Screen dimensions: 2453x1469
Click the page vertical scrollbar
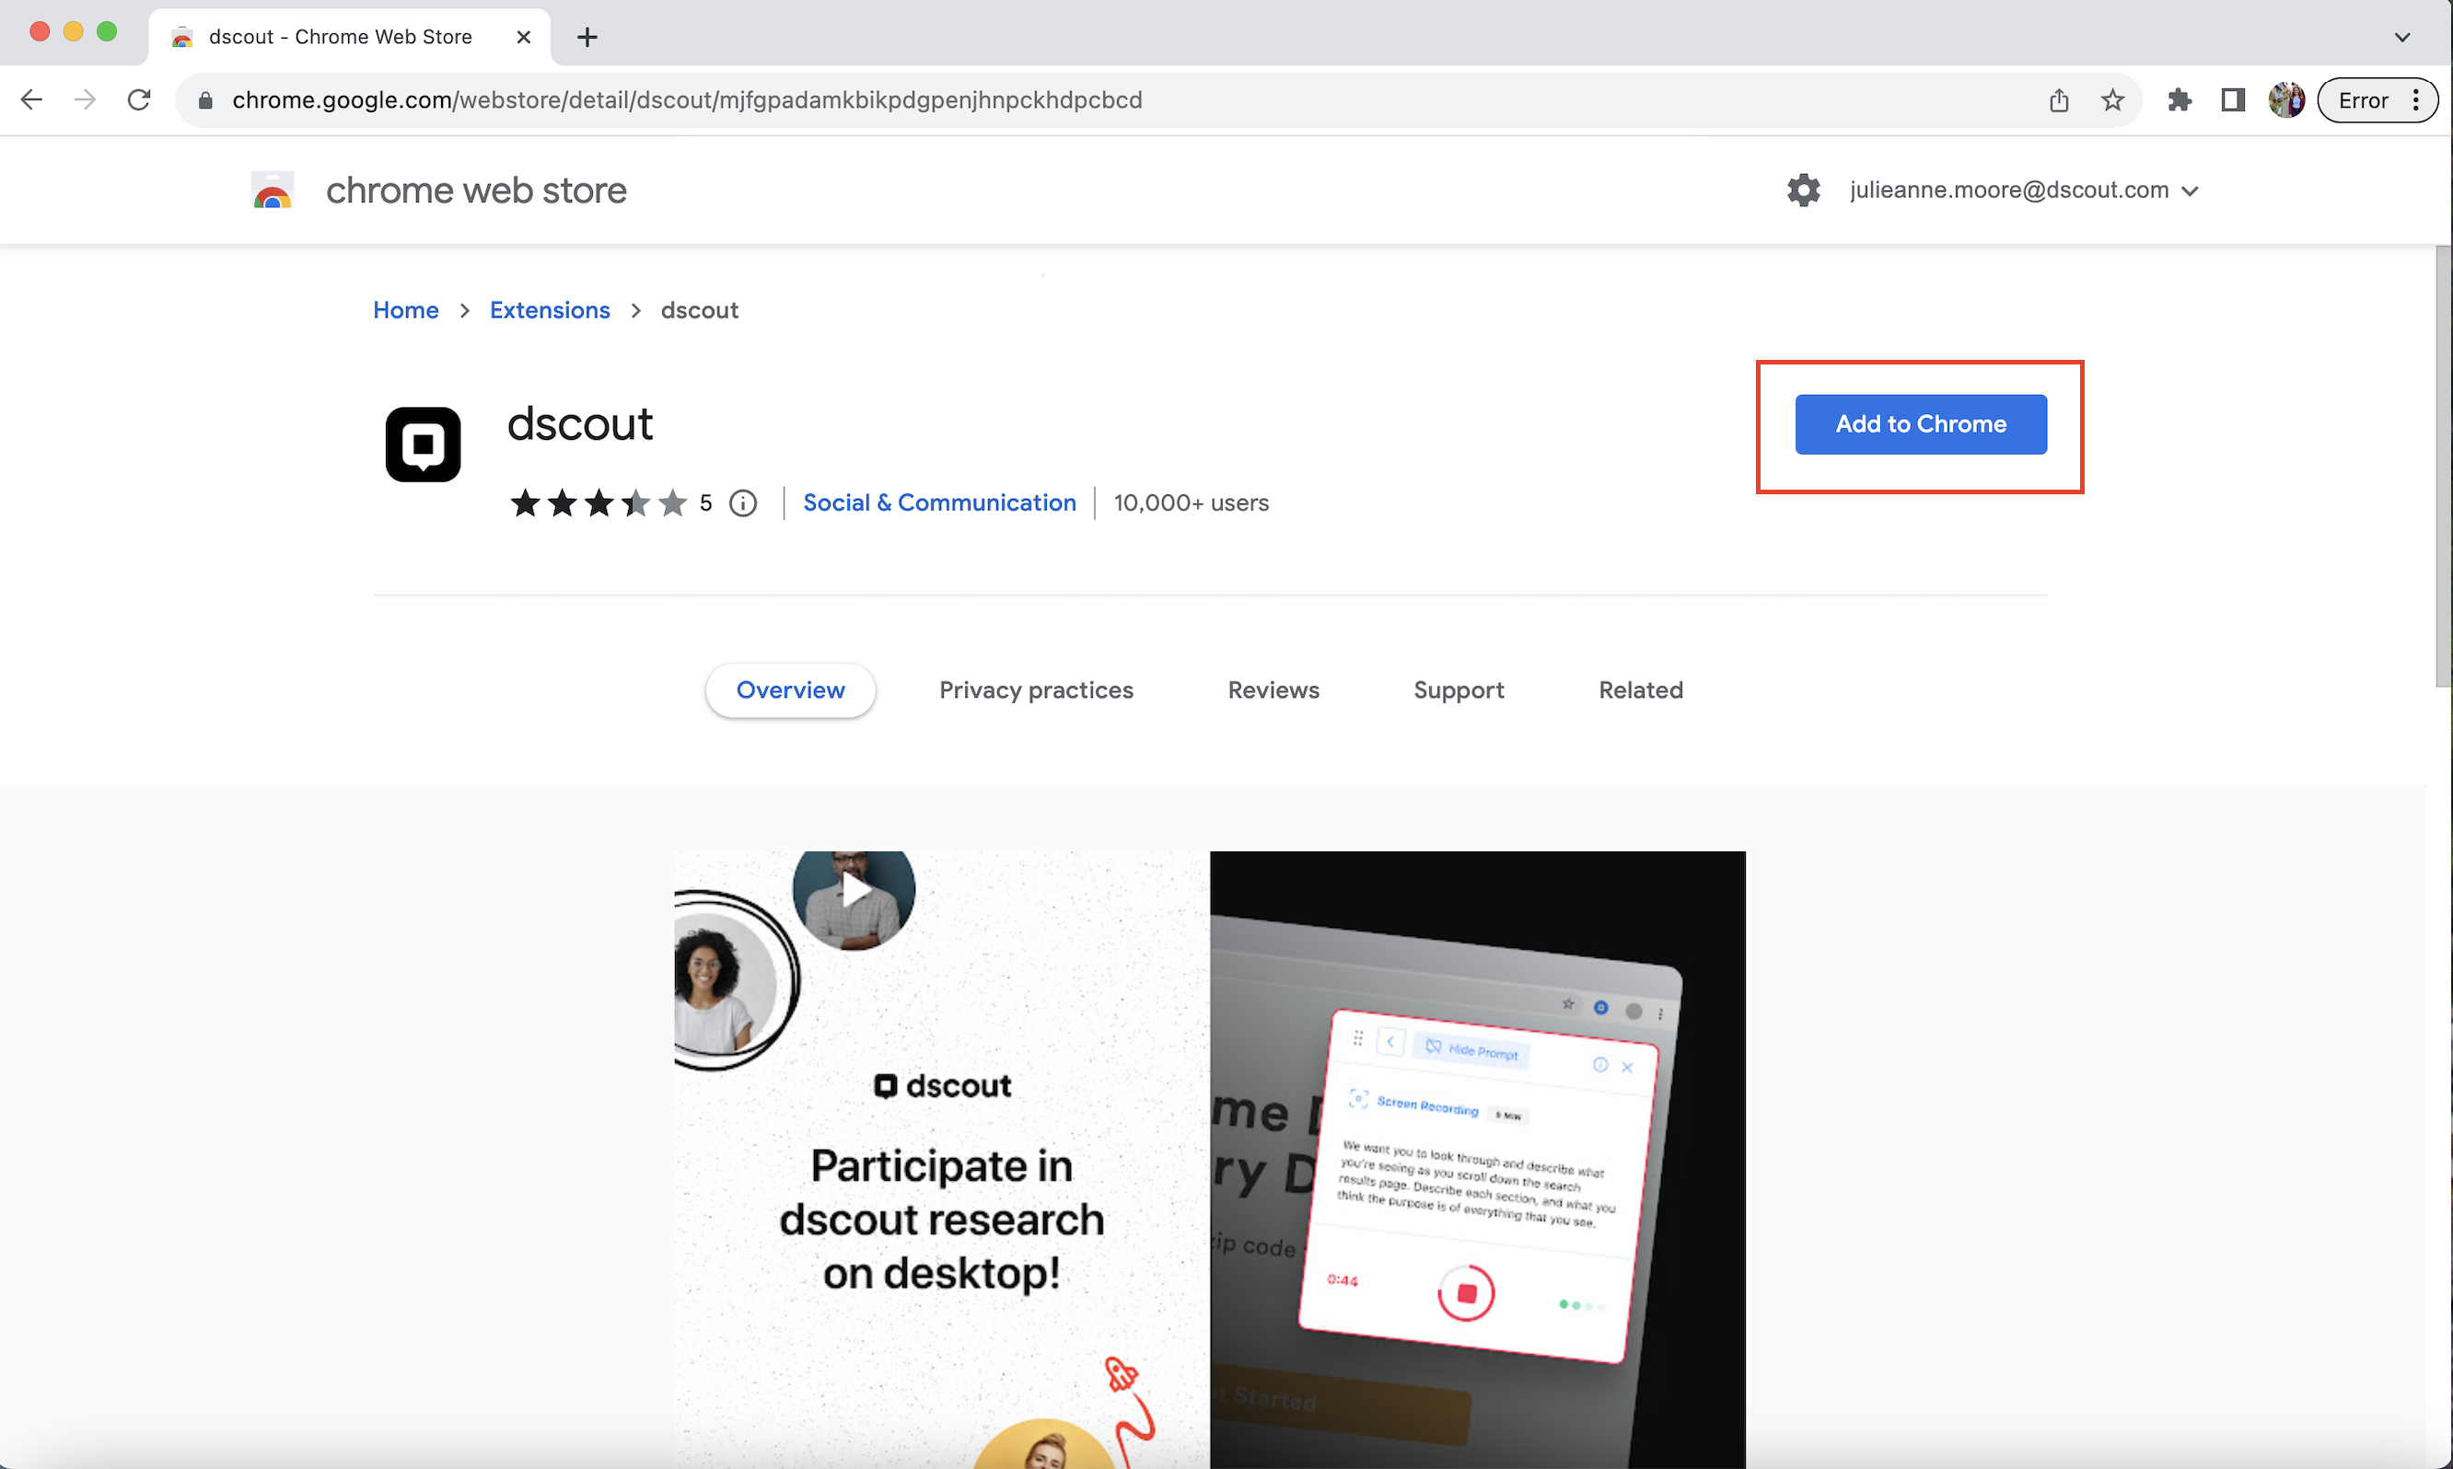coord(2443,465)
